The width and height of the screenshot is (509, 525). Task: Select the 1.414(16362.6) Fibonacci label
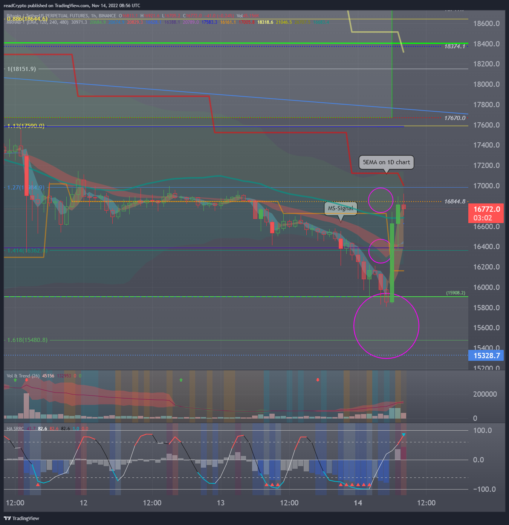pyautogui.click(x=27, y=250)
